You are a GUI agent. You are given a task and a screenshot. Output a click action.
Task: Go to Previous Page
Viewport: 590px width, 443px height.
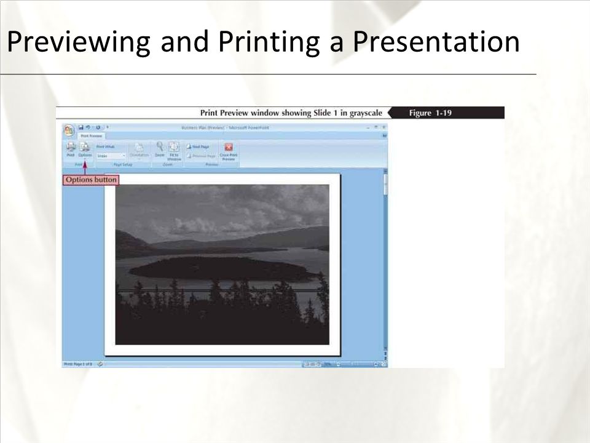pos(202,156)
